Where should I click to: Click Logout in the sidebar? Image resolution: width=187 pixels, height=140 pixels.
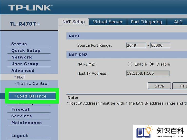coord(20,136)
